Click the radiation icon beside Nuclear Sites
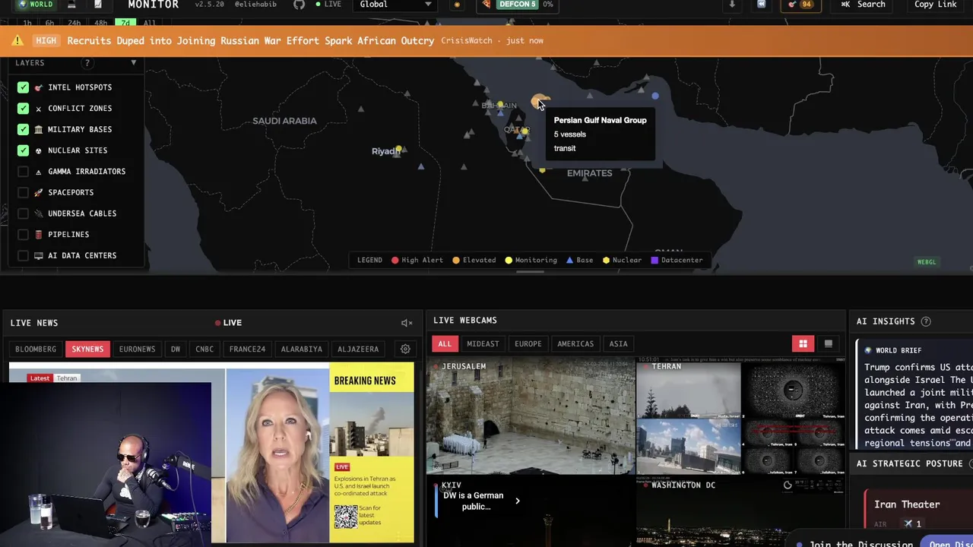973x547 pixels. 39,150
